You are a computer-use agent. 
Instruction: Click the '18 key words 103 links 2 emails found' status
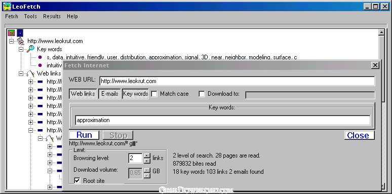pyautogui.click(x=218, y=172)
